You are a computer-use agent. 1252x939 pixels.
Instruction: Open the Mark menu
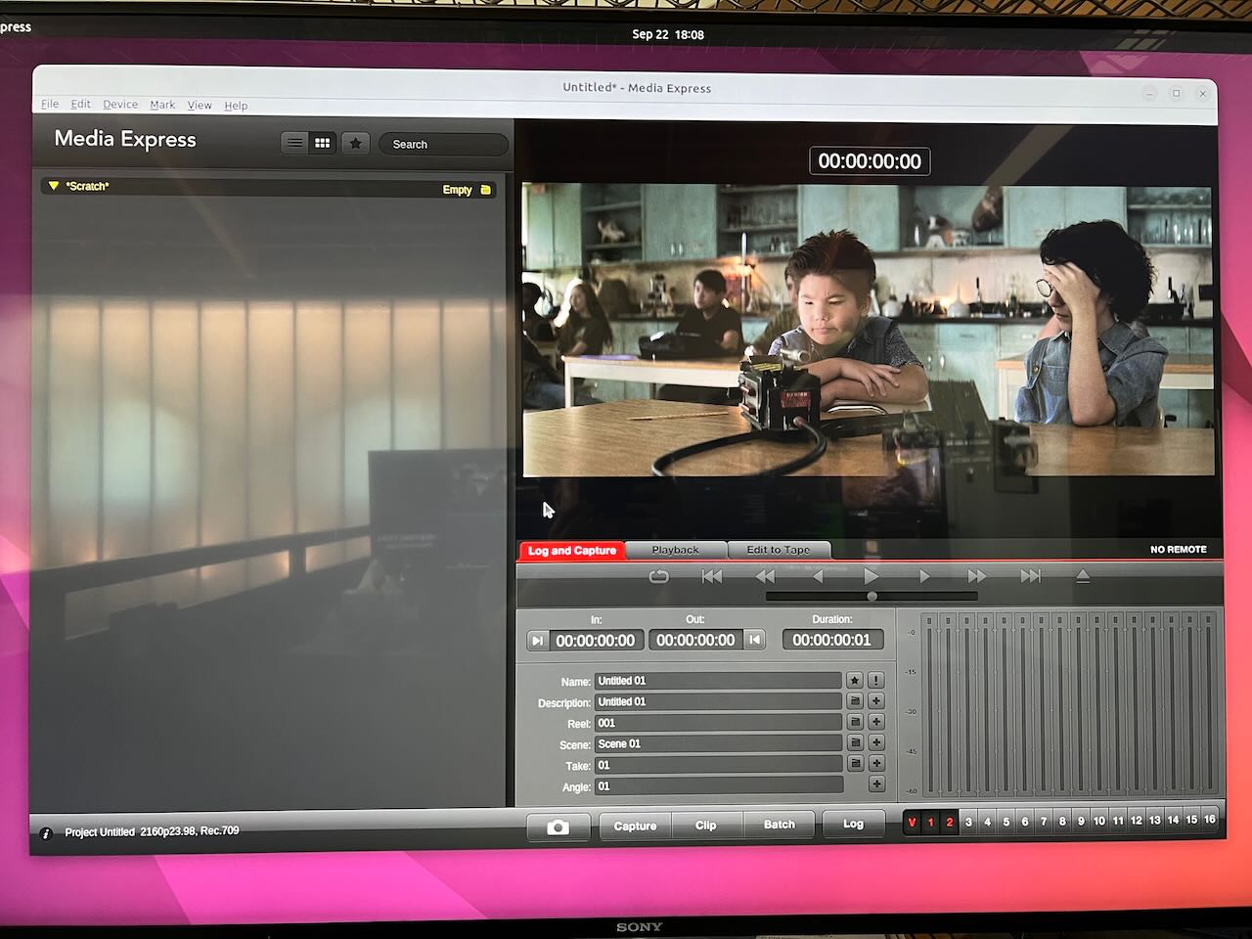point(162,105)
